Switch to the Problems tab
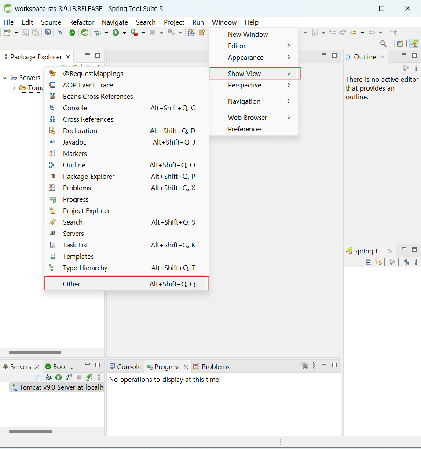 (211, 366)
